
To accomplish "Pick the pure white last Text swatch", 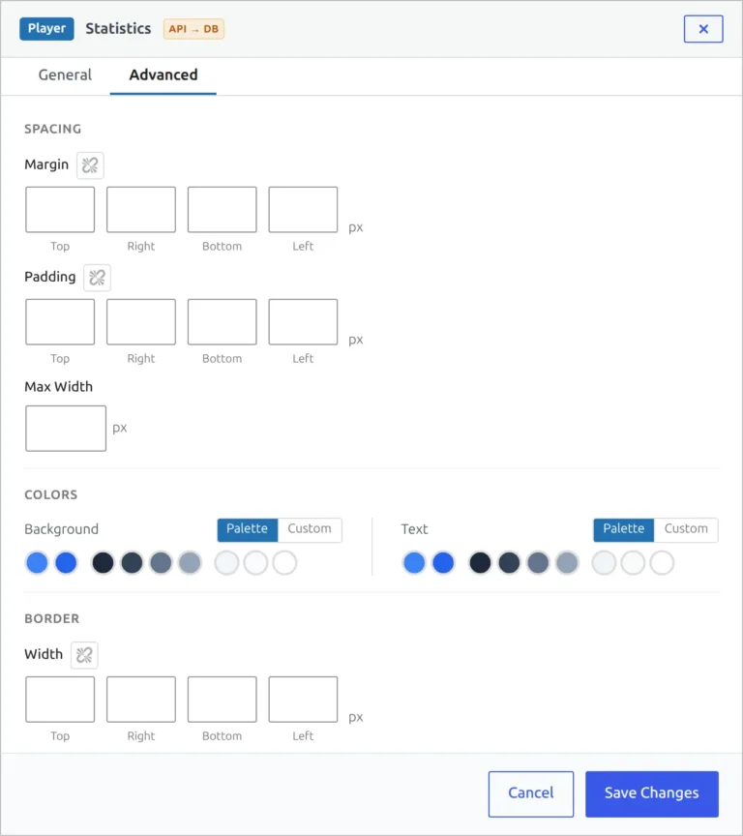I will click(662, 563).
